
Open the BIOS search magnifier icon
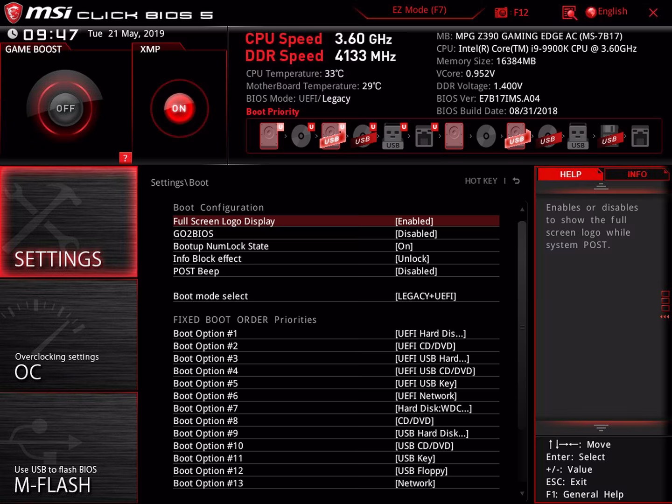click(x=569, y=13)
